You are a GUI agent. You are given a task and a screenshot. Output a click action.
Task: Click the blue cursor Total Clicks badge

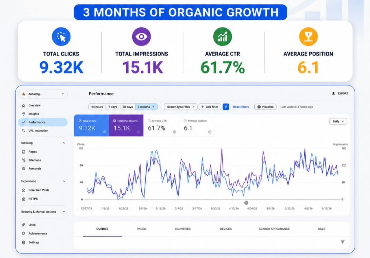(x=61, y=37)
